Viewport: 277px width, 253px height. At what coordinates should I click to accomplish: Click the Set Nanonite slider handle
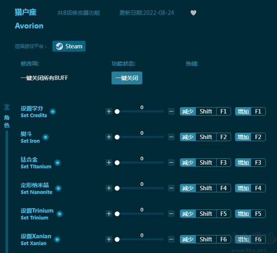(x=117, y=188)
